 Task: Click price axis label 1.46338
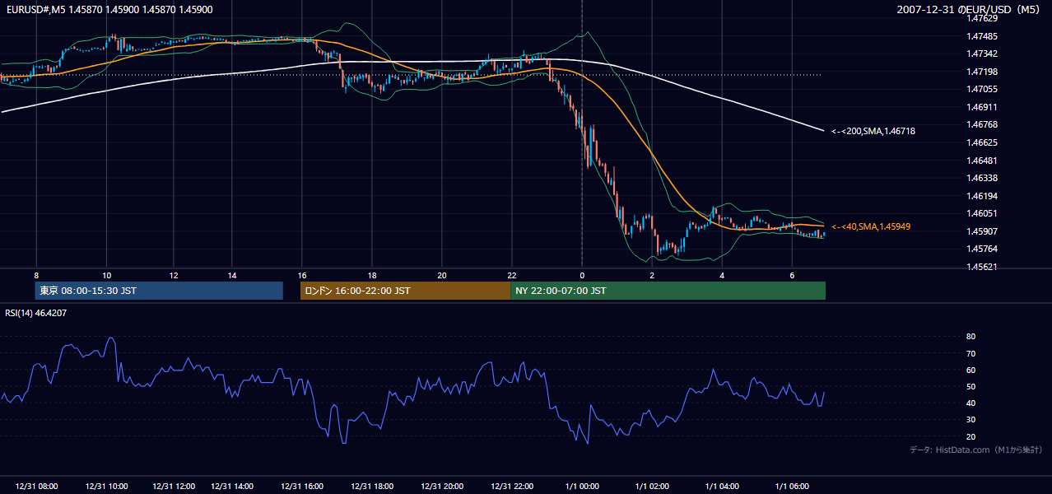[x=982, y=178]
